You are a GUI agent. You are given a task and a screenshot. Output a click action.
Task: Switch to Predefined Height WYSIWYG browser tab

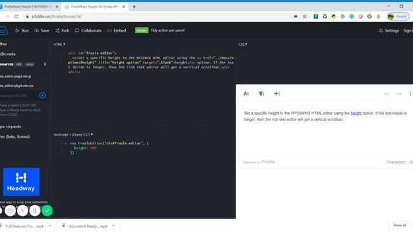28,6
